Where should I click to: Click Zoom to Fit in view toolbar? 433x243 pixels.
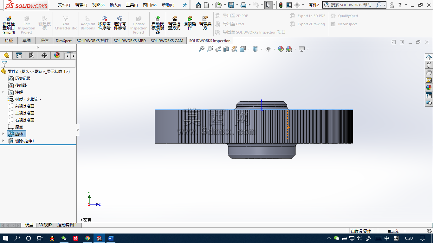tap(201, 49)
